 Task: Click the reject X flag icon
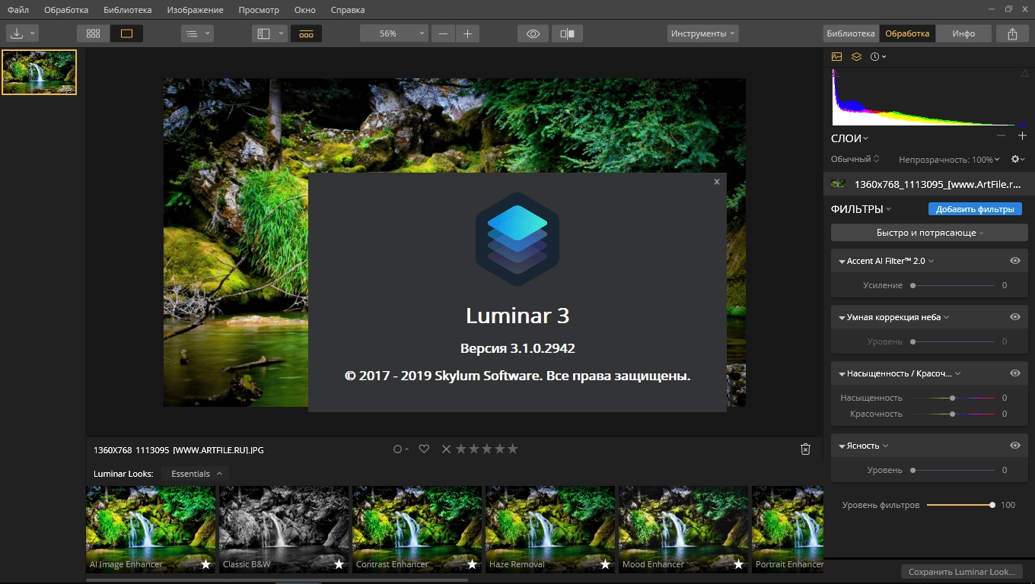pos(447,449)
